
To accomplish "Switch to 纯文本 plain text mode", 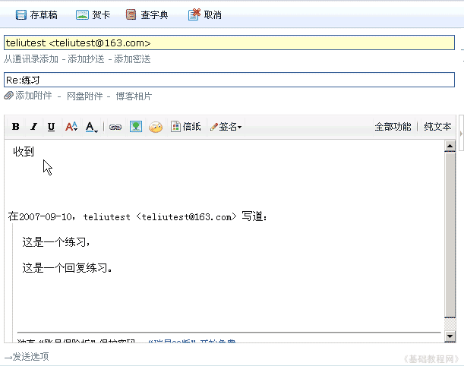I will pyautogui.click(x=437, y=127).
